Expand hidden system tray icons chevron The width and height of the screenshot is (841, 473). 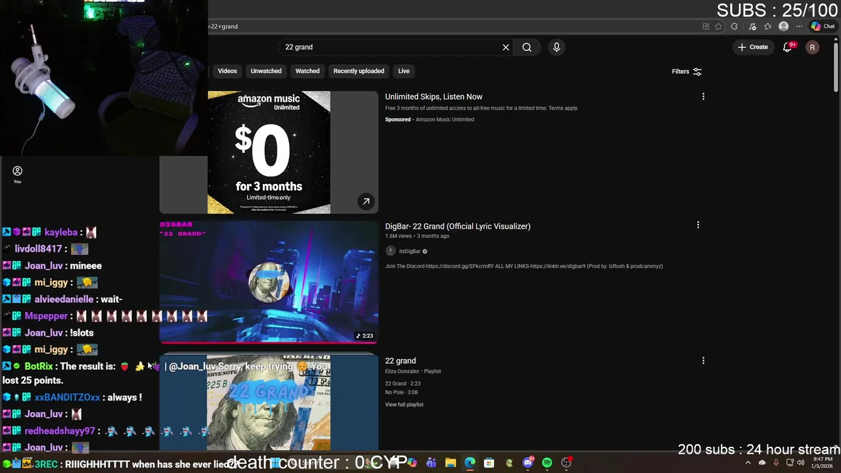748,462
